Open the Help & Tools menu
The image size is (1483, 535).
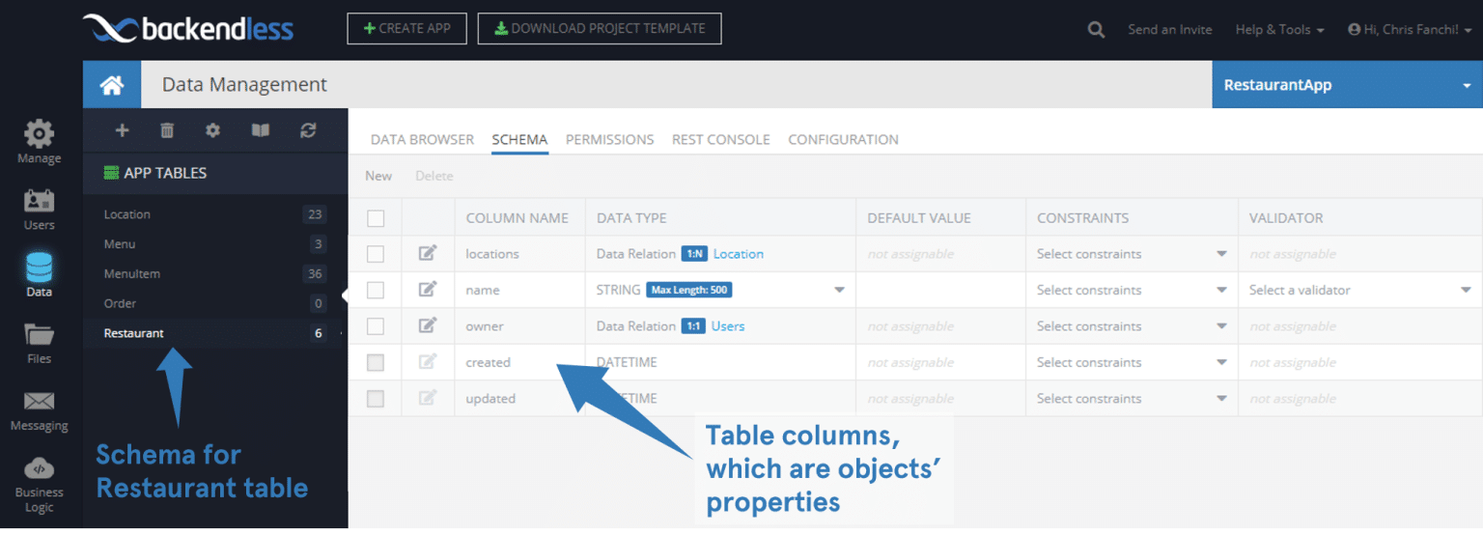point(1279,30)
